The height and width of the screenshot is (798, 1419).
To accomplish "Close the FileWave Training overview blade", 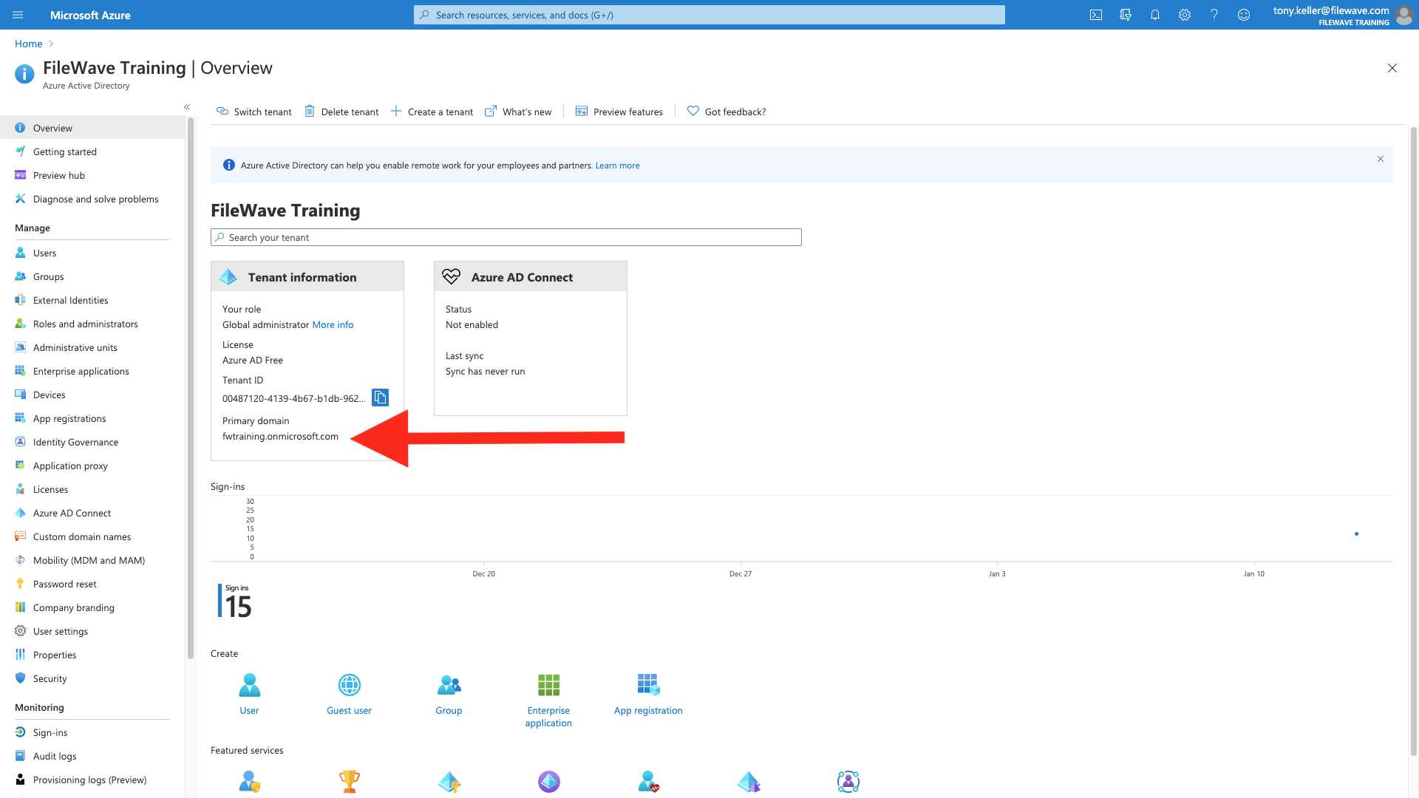I will coord(1392,68).
